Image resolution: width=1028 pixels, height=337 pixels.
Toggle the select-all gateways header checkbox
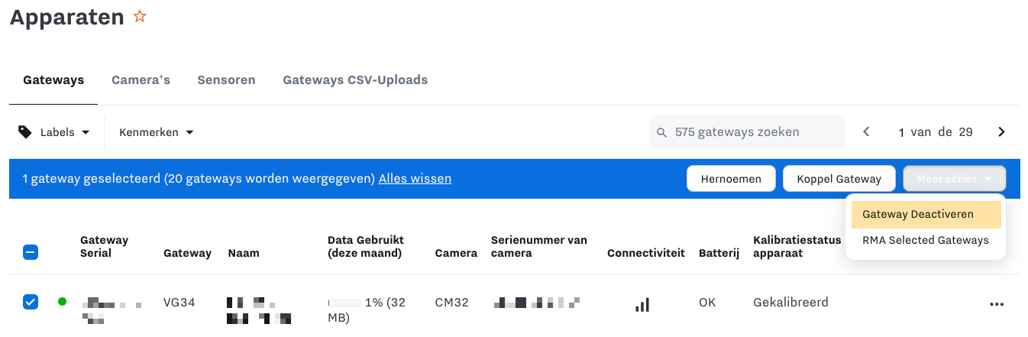click(31, 252)
